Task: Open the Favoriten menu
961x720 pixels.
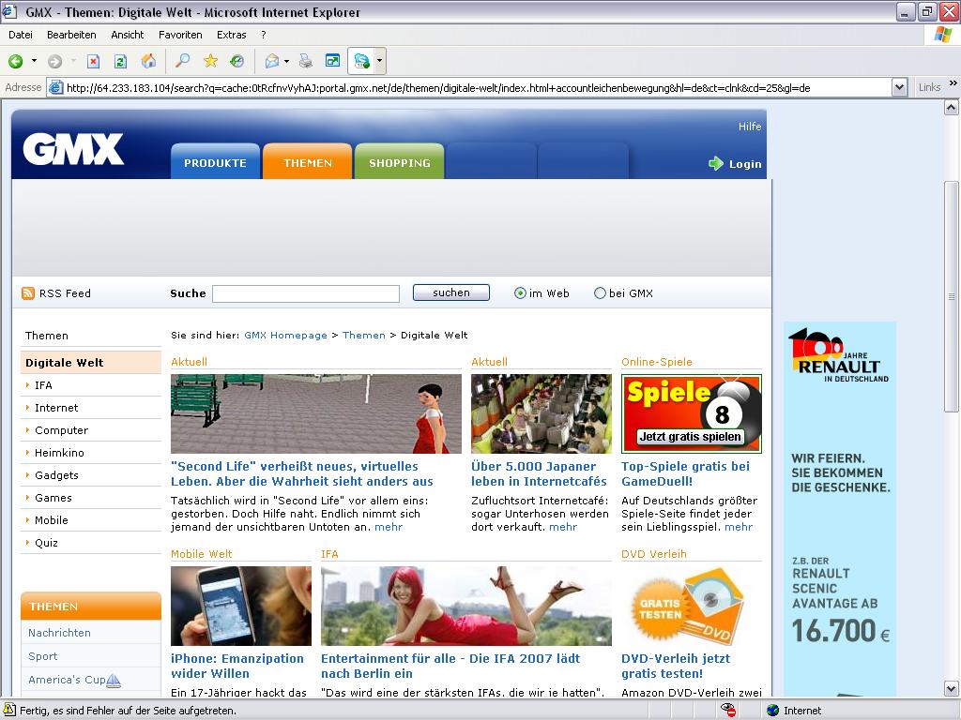Action: [x=180, y=35]
